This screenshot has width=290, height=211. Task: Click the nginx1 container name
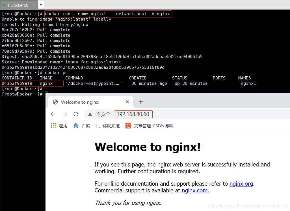248,83
